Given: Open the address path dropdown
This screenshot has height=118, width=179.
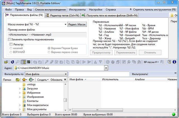Looking at the screenshot, I should click(106, 68).
